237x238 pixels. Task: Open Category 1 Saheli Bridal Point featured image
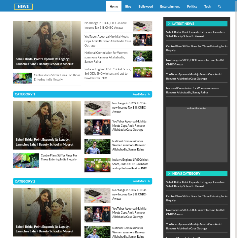coord(47,125)
